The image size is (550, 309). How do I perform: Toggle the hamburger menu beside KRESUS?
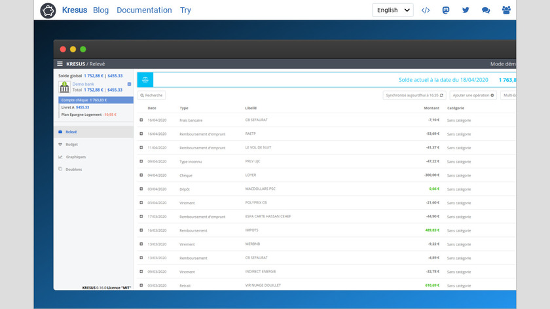[60, 64]
